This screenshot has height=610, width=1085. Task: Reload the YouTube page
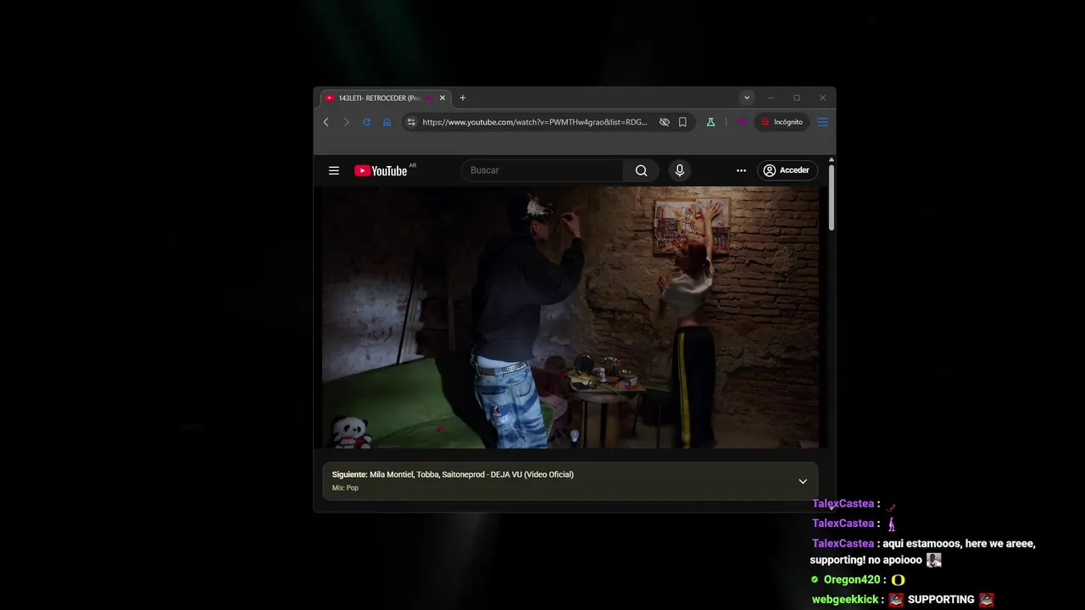[x=366, y=122]
